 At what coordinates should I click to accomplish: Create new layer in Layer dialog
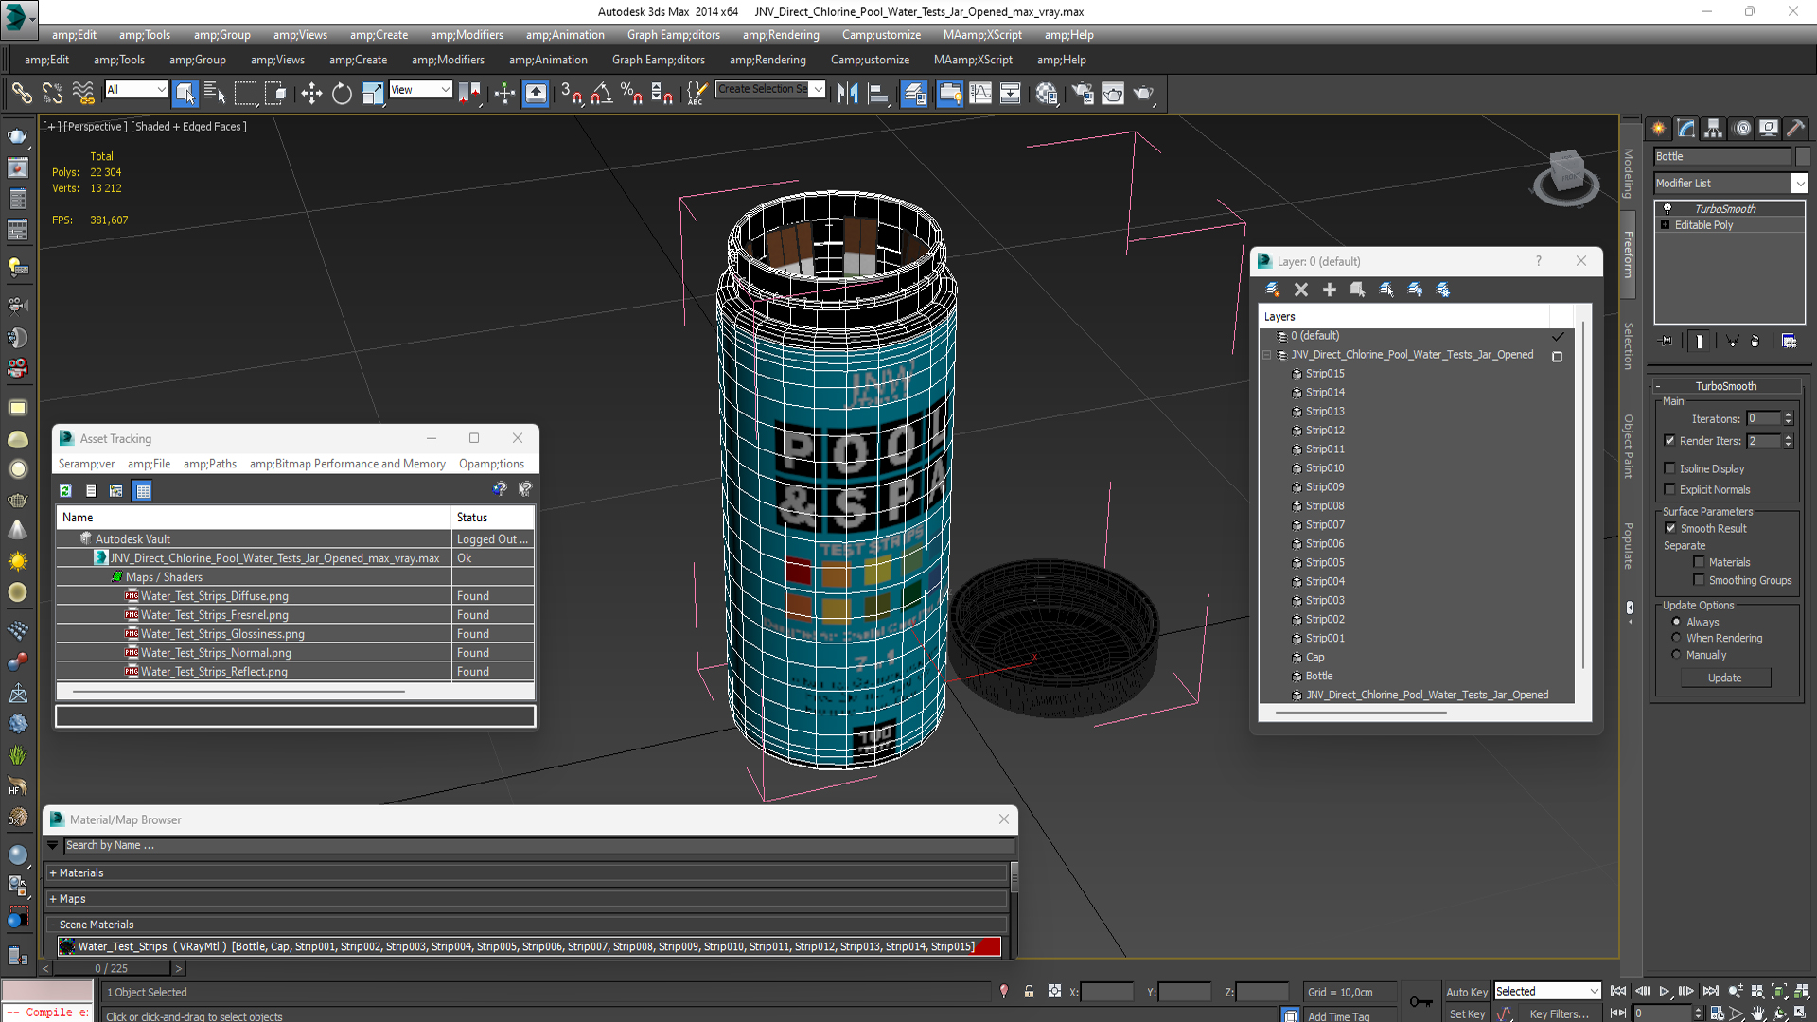1273,290
